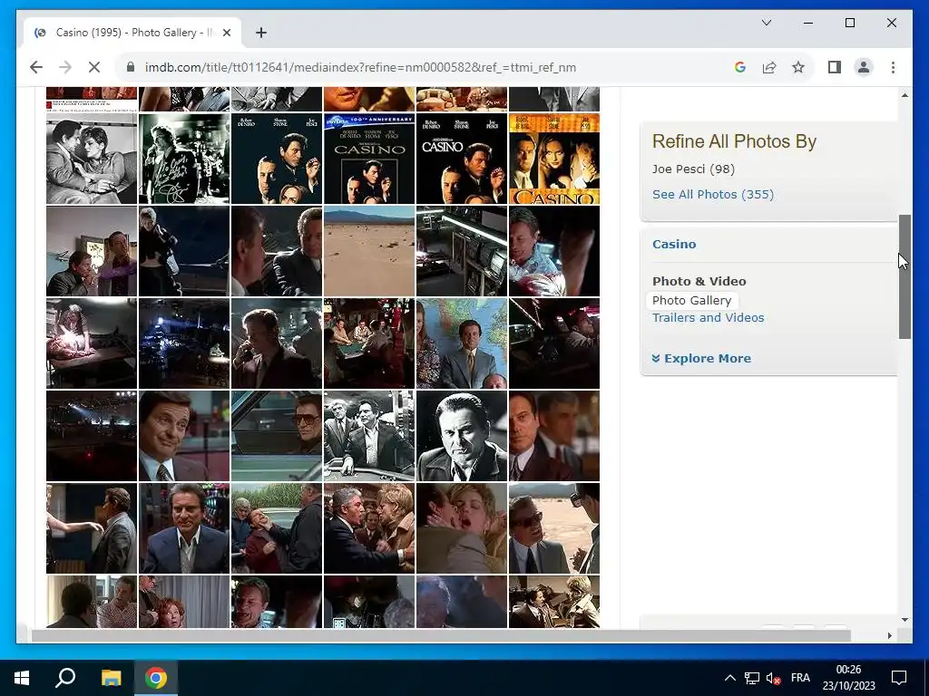
Task: Click the scroll right arrow at bottom
Action: tap(889, 635)
